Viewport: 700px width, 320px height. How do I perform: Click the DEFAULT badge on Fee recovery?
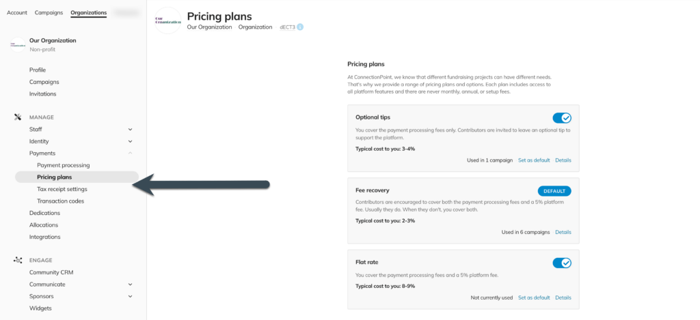[554, 191]
